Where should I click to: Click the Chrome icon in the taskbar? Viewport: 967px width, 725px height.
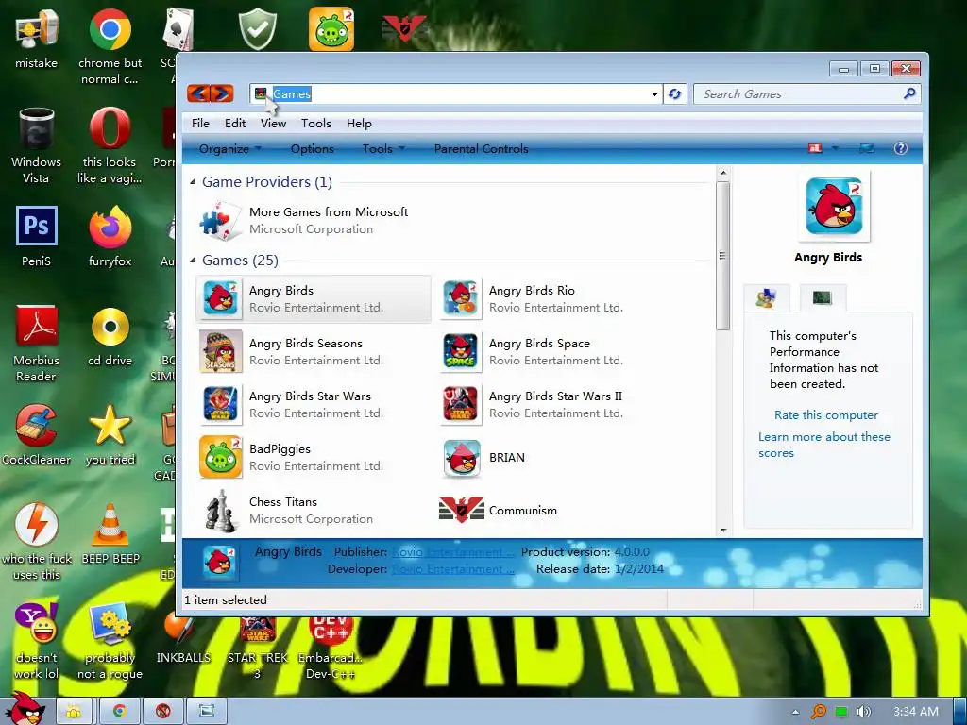click(x=119, y=712)
